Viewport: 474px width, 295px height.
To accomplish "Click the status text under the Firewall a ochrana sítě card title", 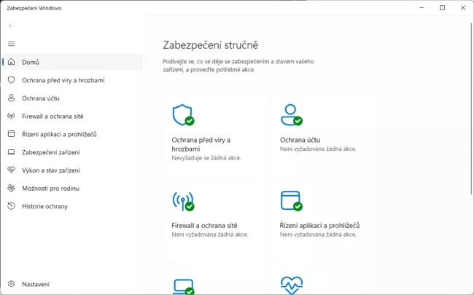I will click(210, 235).
